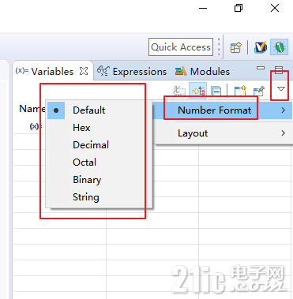The height and width of the screenshot is (299, 293).
Task: Select the Variables tab
Action: [x=52, y=72]
